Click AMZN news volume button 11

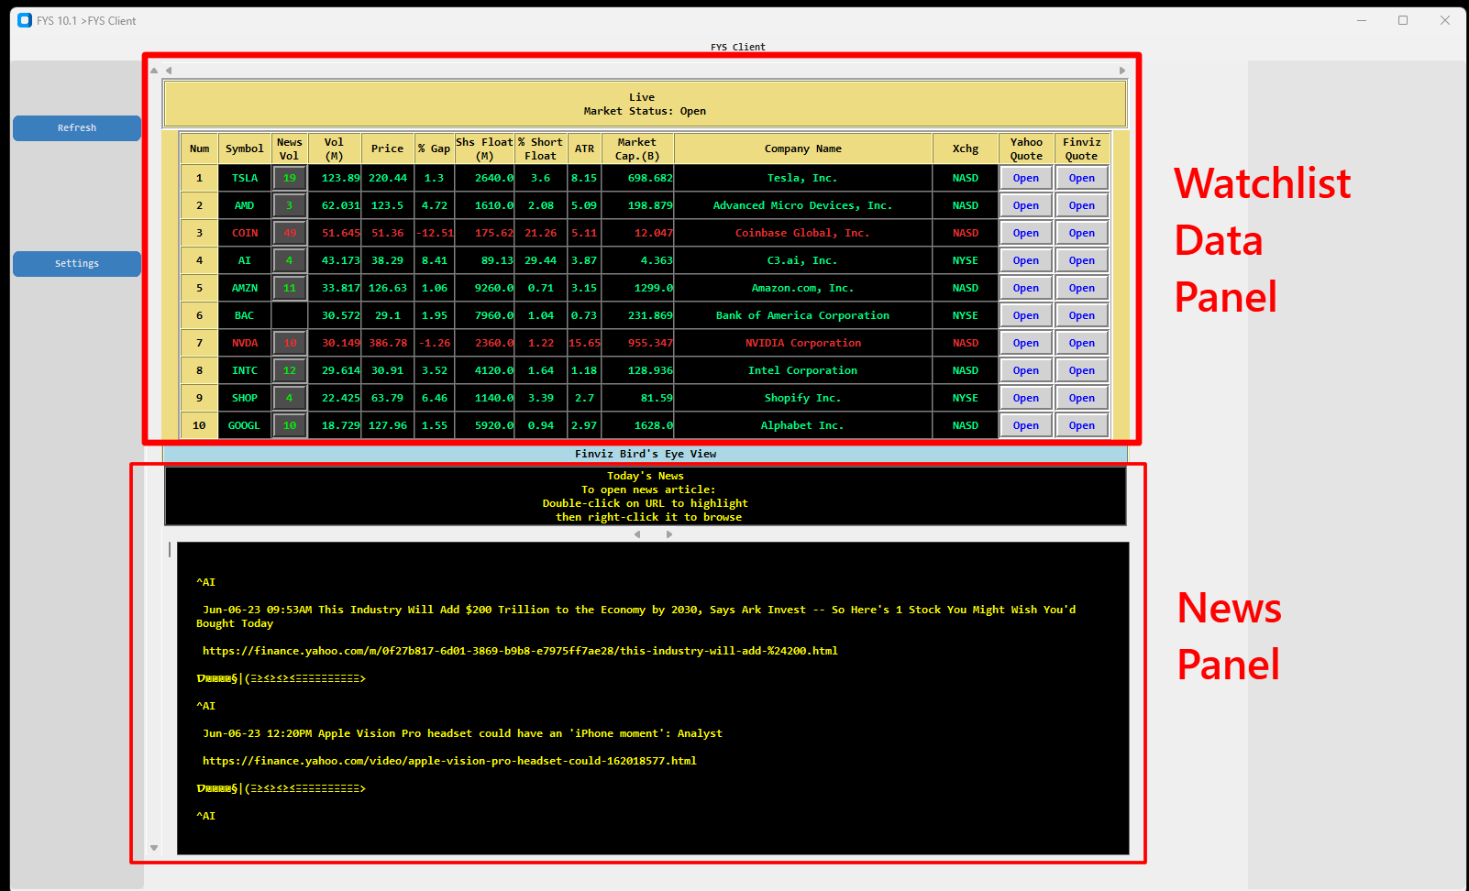[x=290, y=288]
